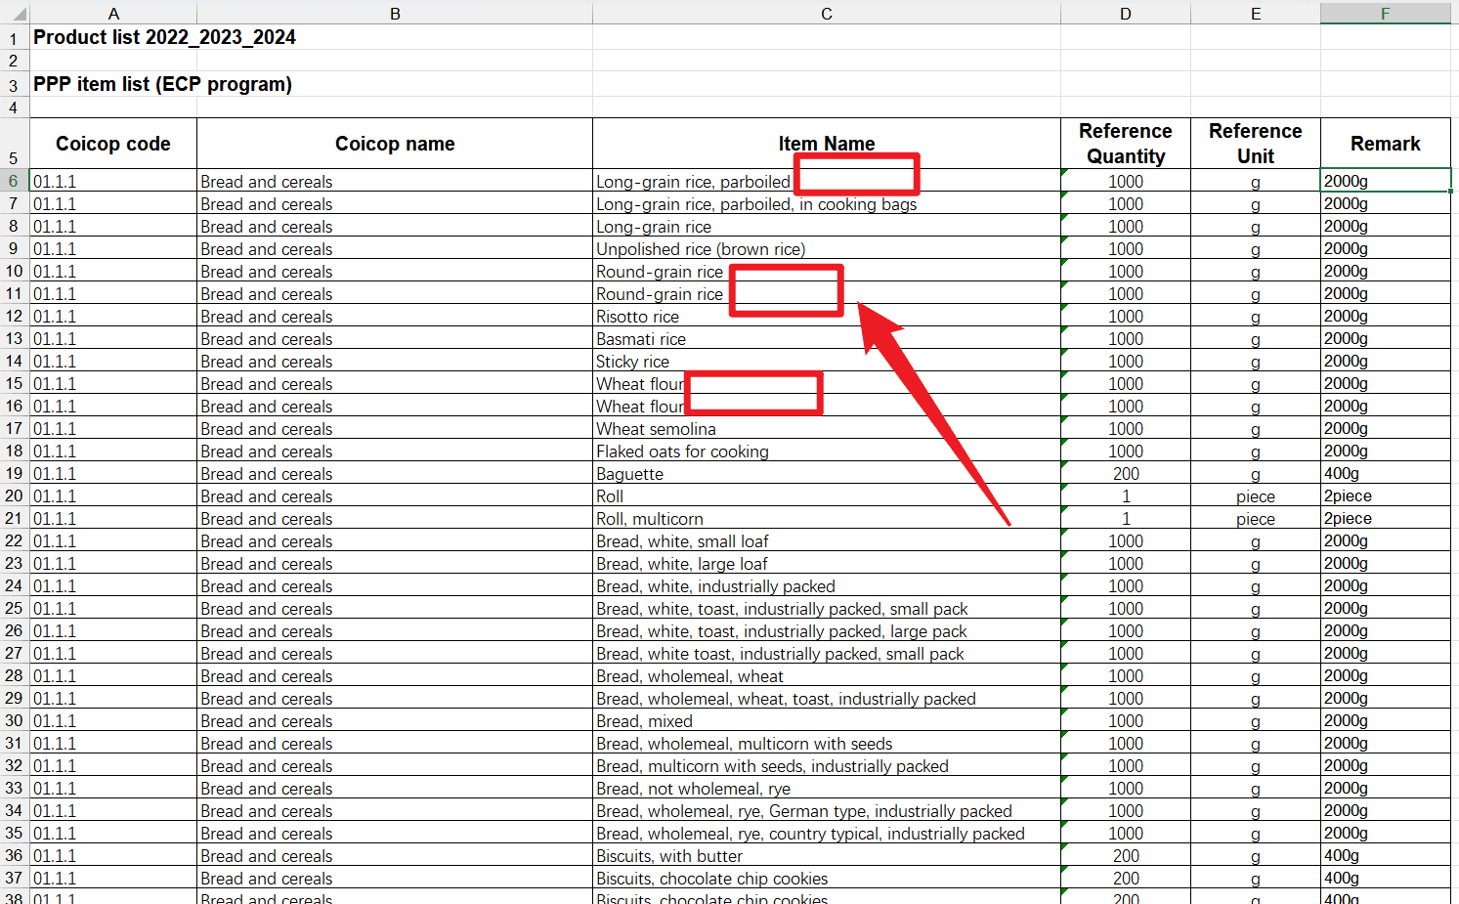
Task: Click the "Wheat semolina" cell
Action: click(656, 429)
